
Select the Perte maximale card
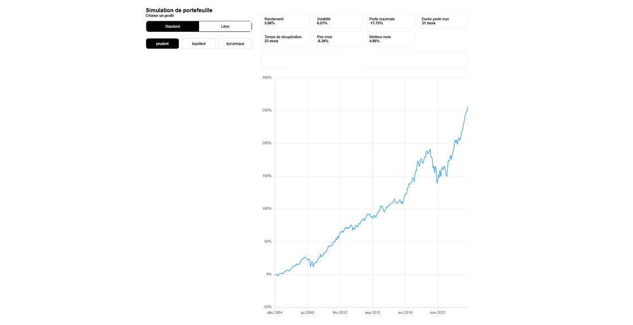[x=390, y=21]
